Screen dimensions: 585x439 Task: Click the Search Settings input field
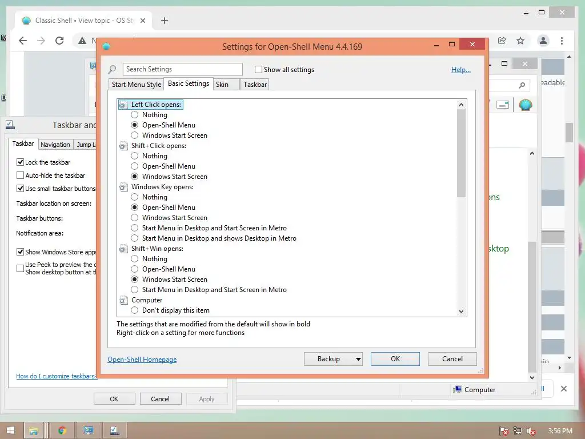click(x=182, y=69)
